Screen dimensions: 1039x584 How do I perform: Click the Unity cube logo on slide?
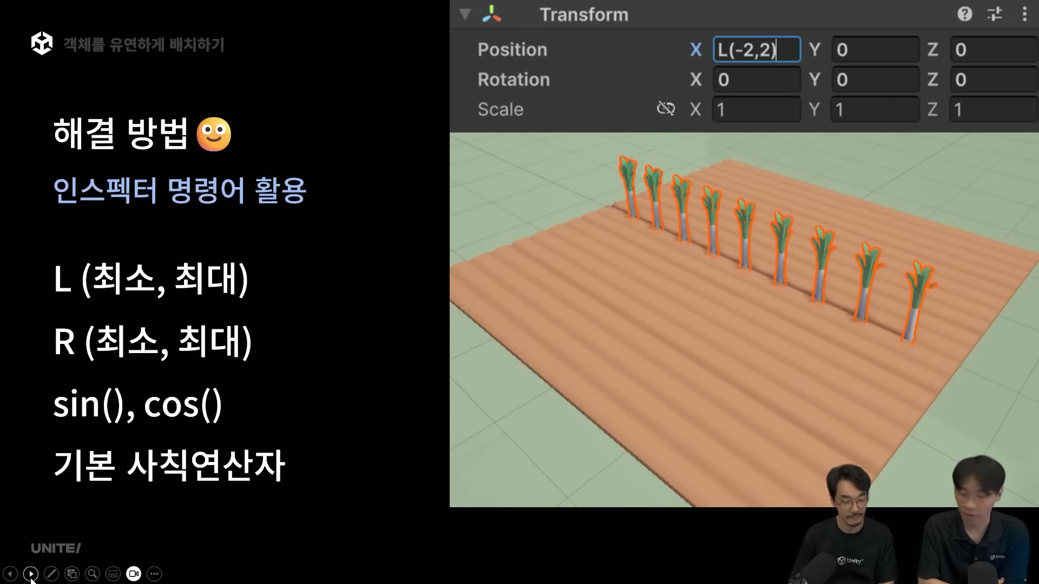coord(42,43)
